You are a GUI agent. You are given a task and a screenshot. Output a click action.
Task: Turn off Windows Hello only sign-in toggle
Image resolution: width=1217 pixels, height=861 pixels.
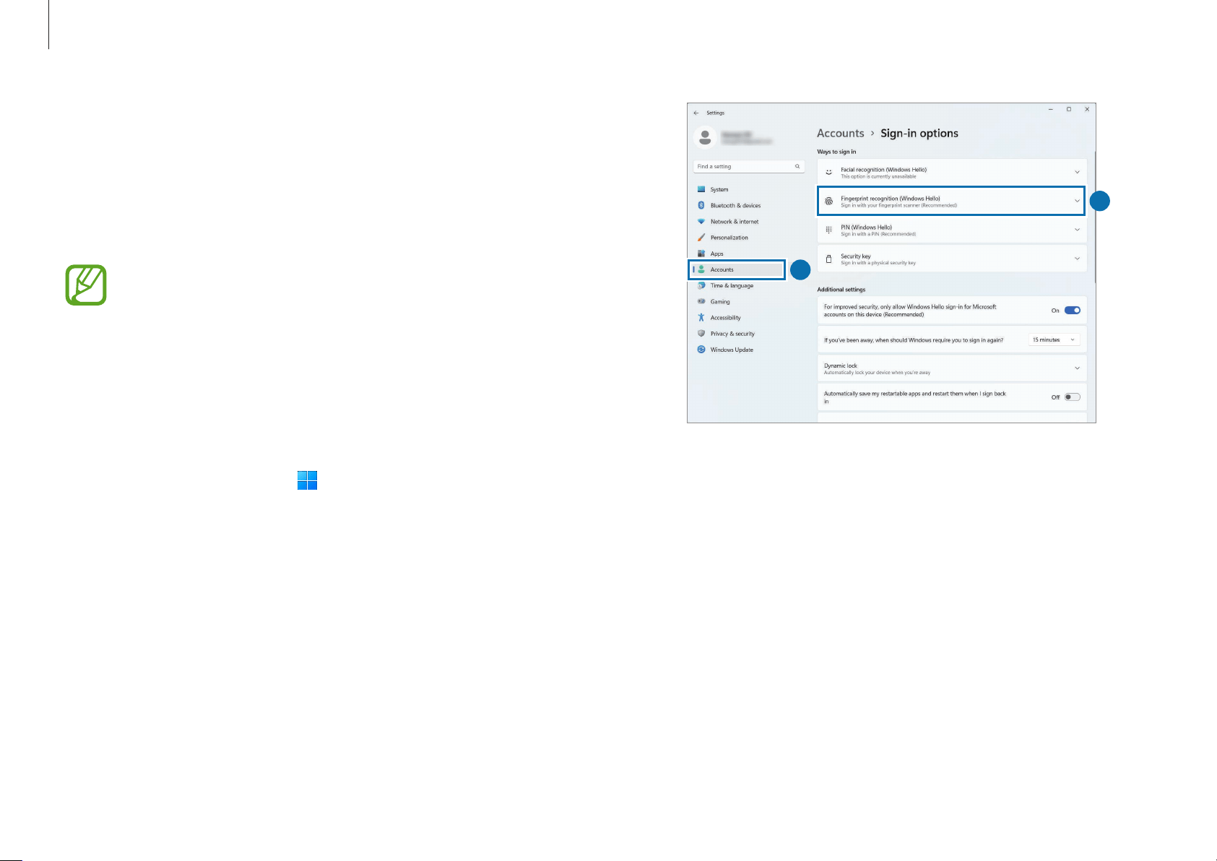click(x=1073, y=311)
